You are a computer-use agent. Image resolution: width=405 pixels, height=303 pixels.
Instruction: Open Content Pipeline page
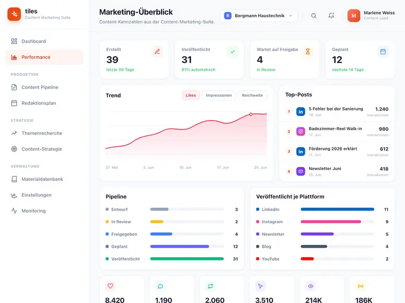coord(44,87)
